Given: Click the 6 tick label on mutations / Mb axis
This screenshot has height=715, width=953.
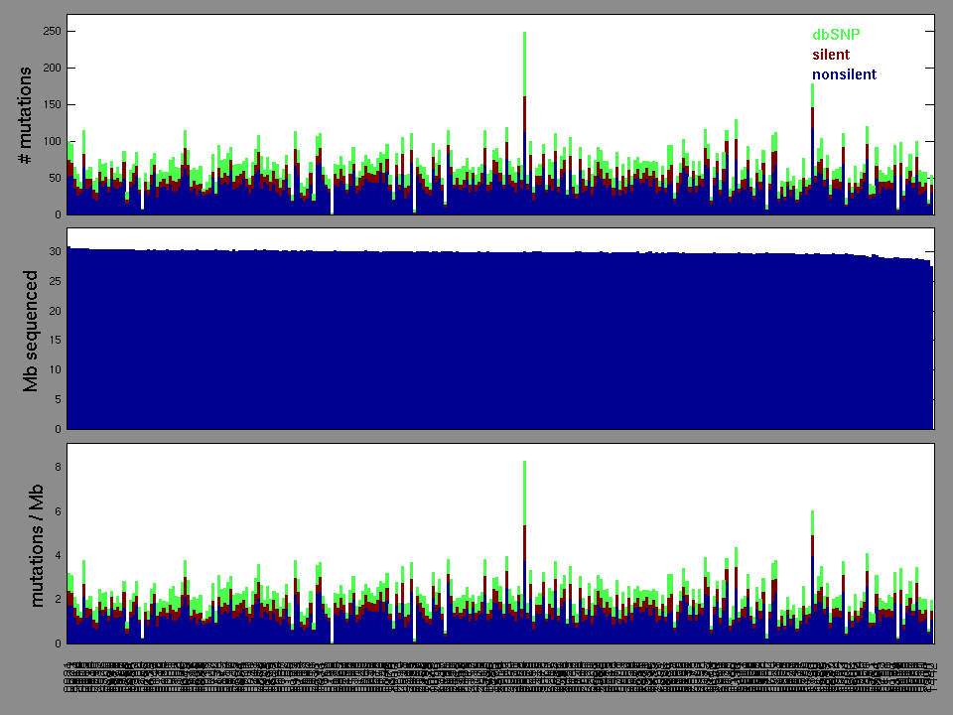Looking at the screenshot, I should [x=58, y=511].
